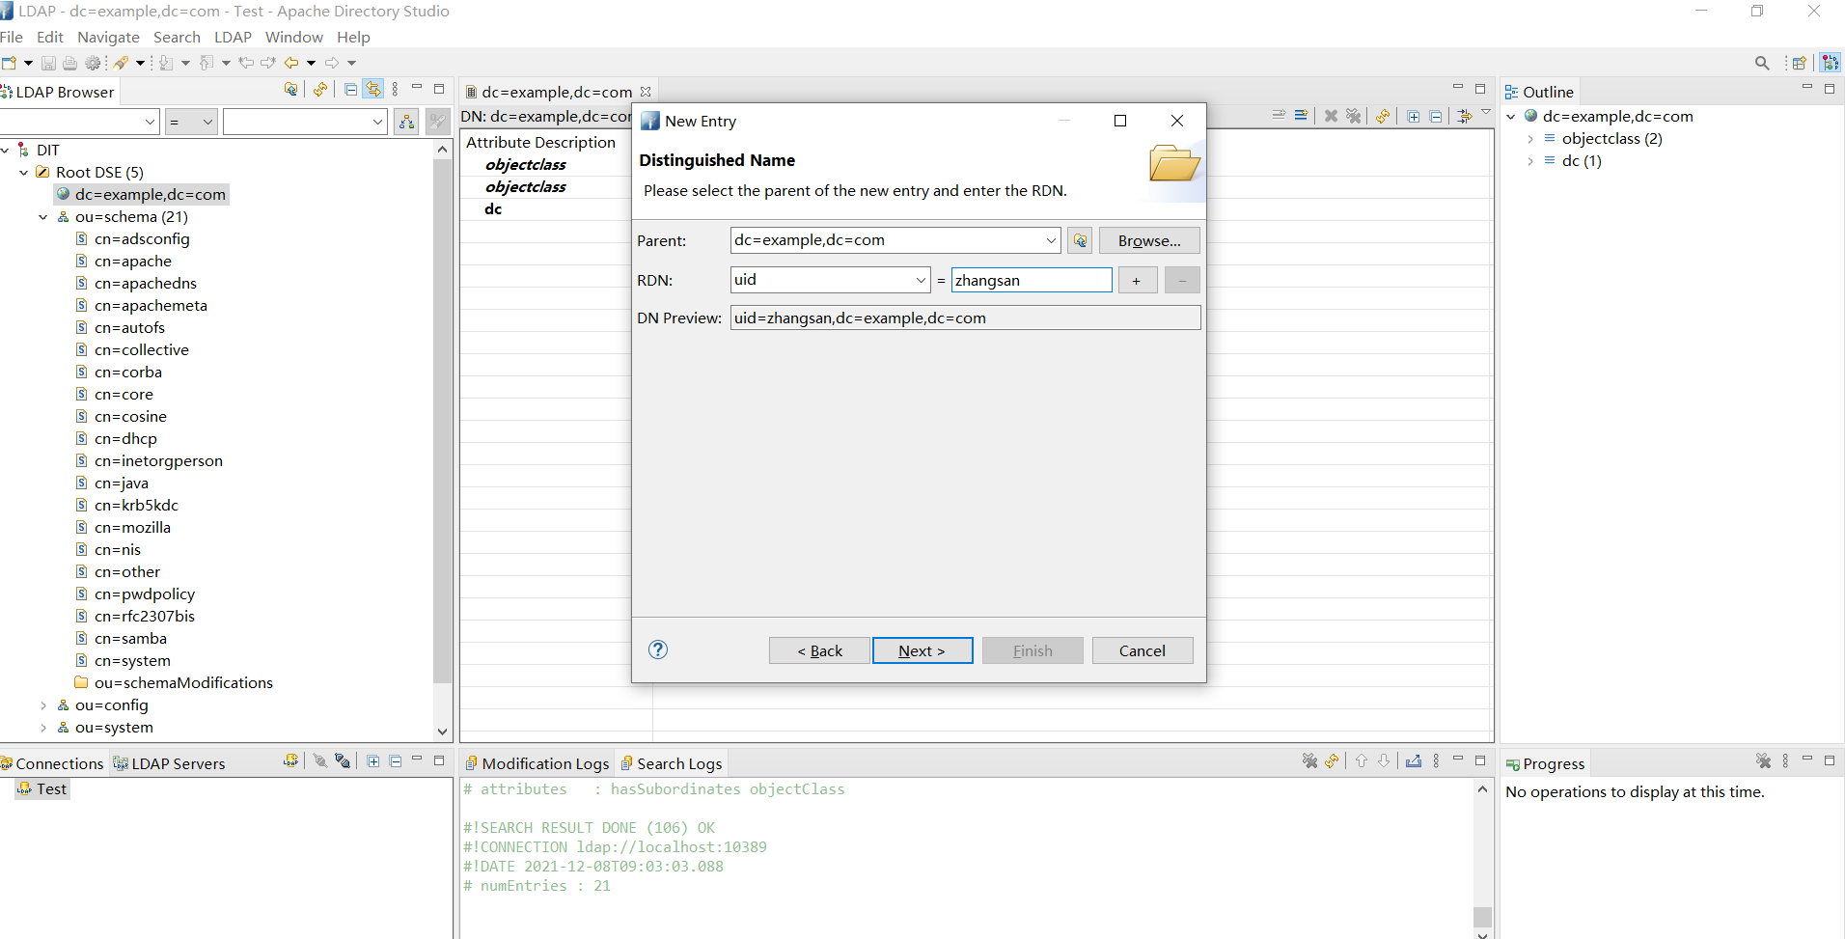Viewport: 1845px width, 939px height.
Task: Click Next > in New Entry dialog
Action: tap(922, 650)
